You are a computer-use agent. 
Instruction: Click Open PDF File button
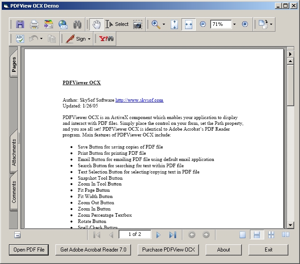point(29,250)
